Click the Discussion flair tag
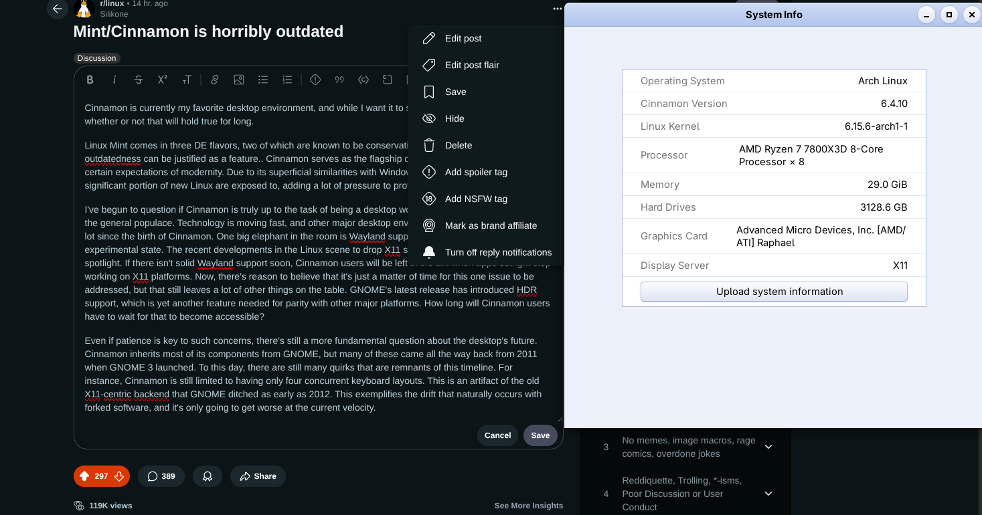The height and width of the screenshot is (515, 982). point(96,58)
